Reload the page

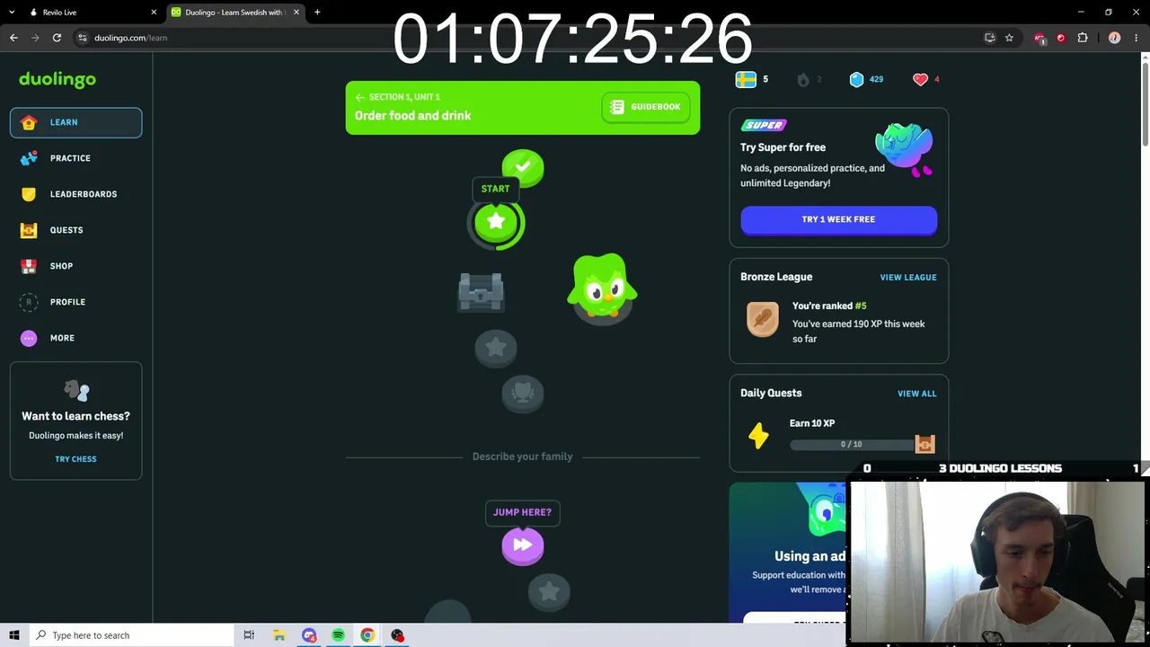pos(57,38)
